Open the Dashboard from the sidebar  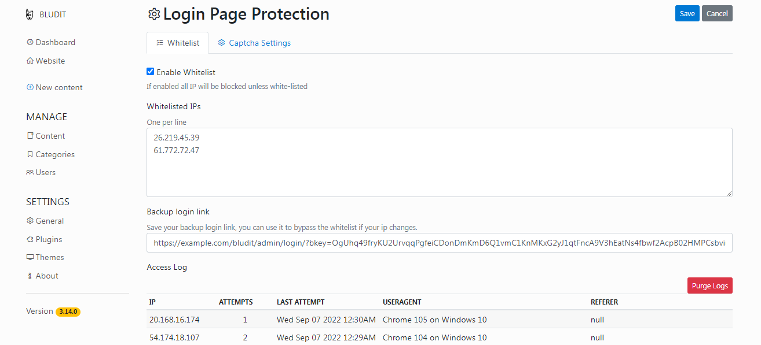pos(30,42)
